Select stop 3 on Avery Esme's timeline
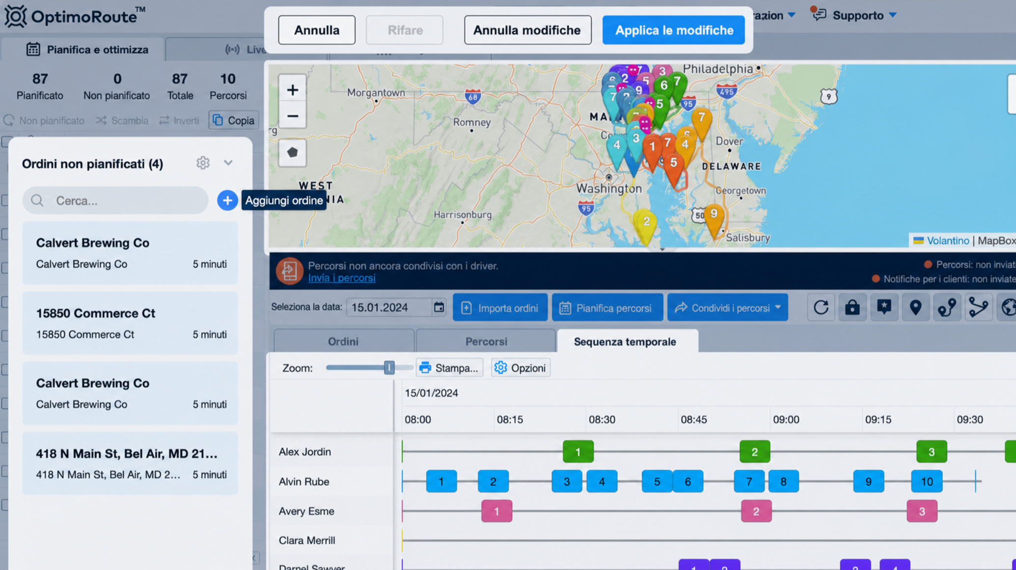Image resolution: width=1016 pixels, height=570 pixels. 922,511
